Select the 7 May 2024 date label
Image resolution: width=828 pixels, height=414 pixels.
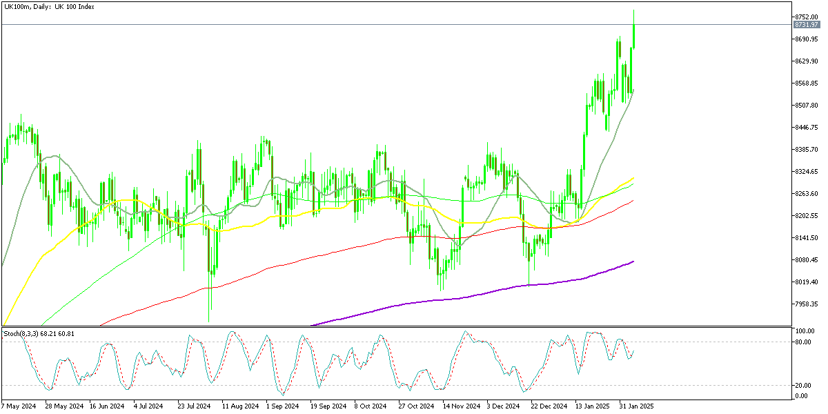point(19,406)
